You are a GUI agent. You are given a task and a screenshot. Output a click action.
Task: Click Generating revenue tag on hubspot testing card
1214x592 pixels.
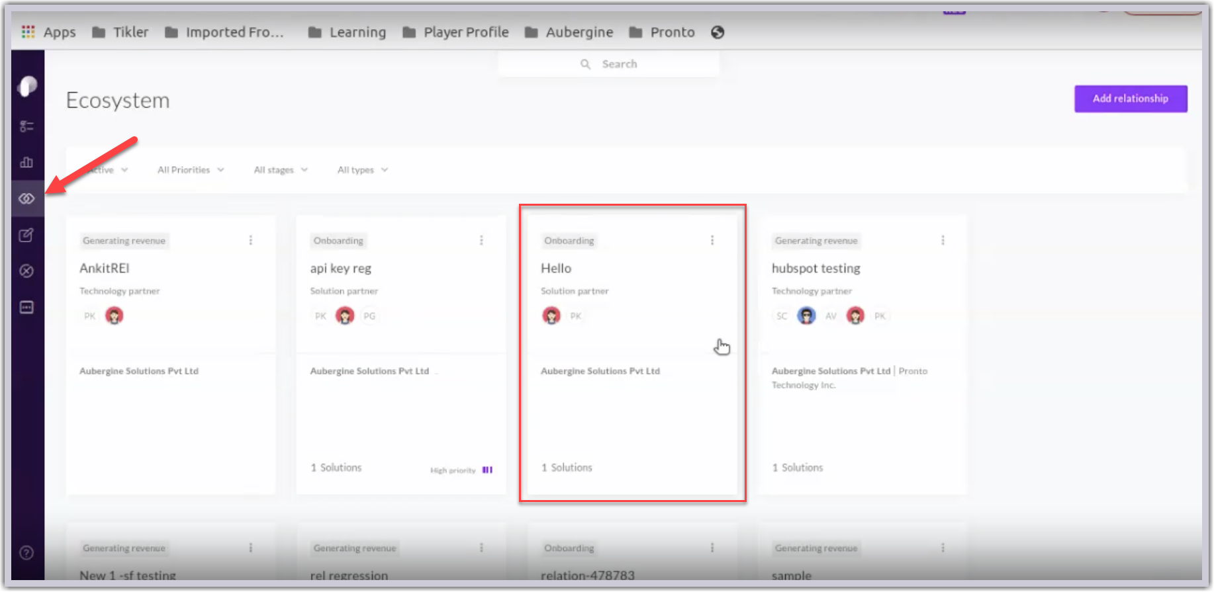click(x=816, y=241)
